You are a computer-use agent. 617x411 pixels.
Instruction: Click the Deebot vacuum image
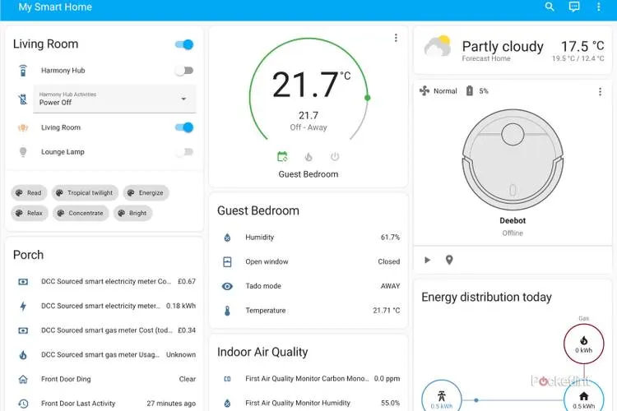pyautogui.click(x=513, y=159)
